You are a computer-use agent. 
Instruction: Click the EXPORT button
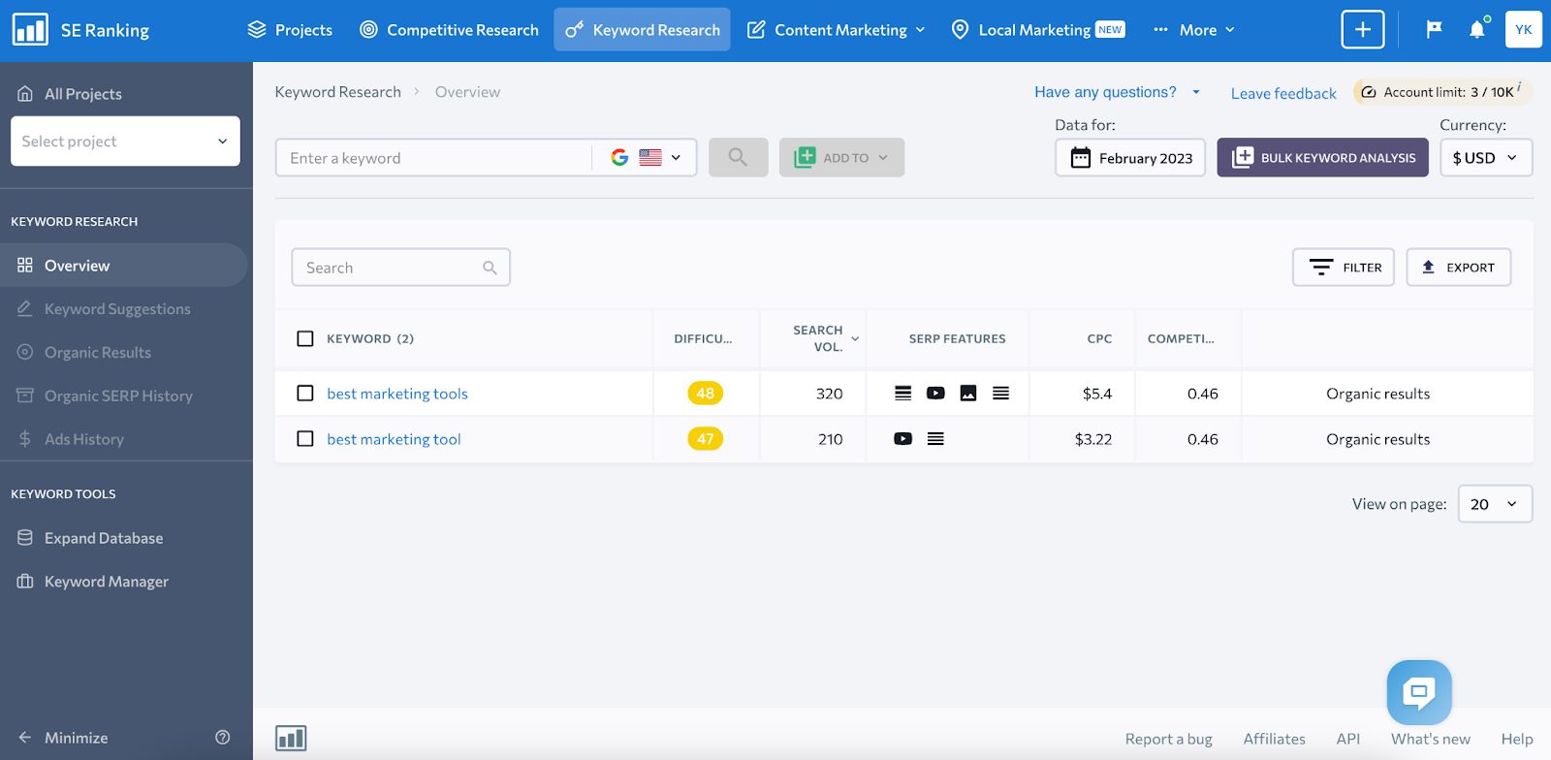click(x=1459, y=268)
